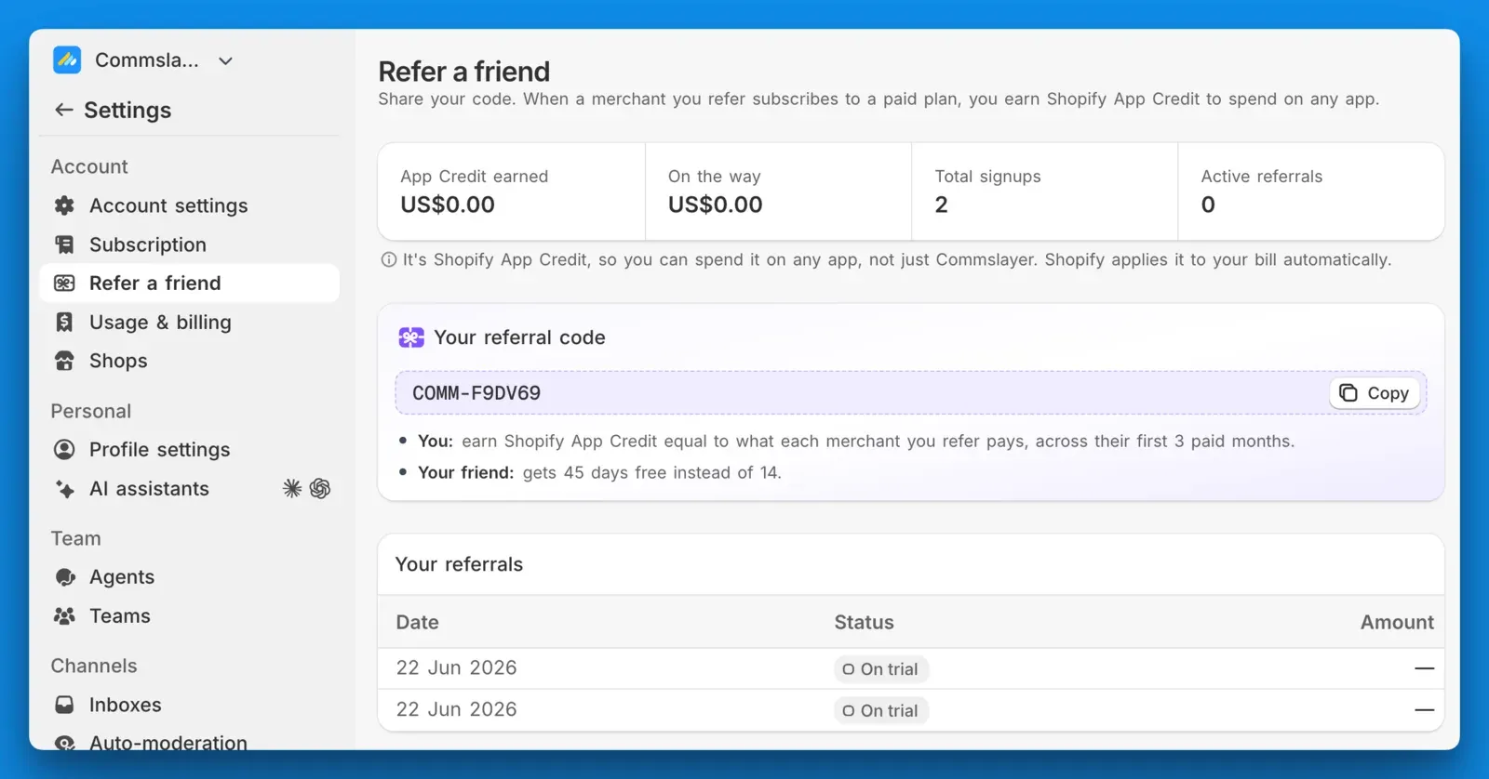Click the App Credit earned card
The image size is (1489, 779).
point(511,191)
